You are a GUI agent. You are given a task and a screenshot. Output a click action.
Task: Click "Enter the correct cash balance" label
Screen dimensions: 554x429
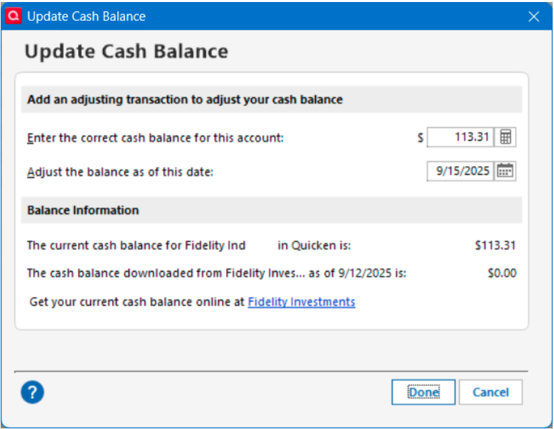(155, 138)
